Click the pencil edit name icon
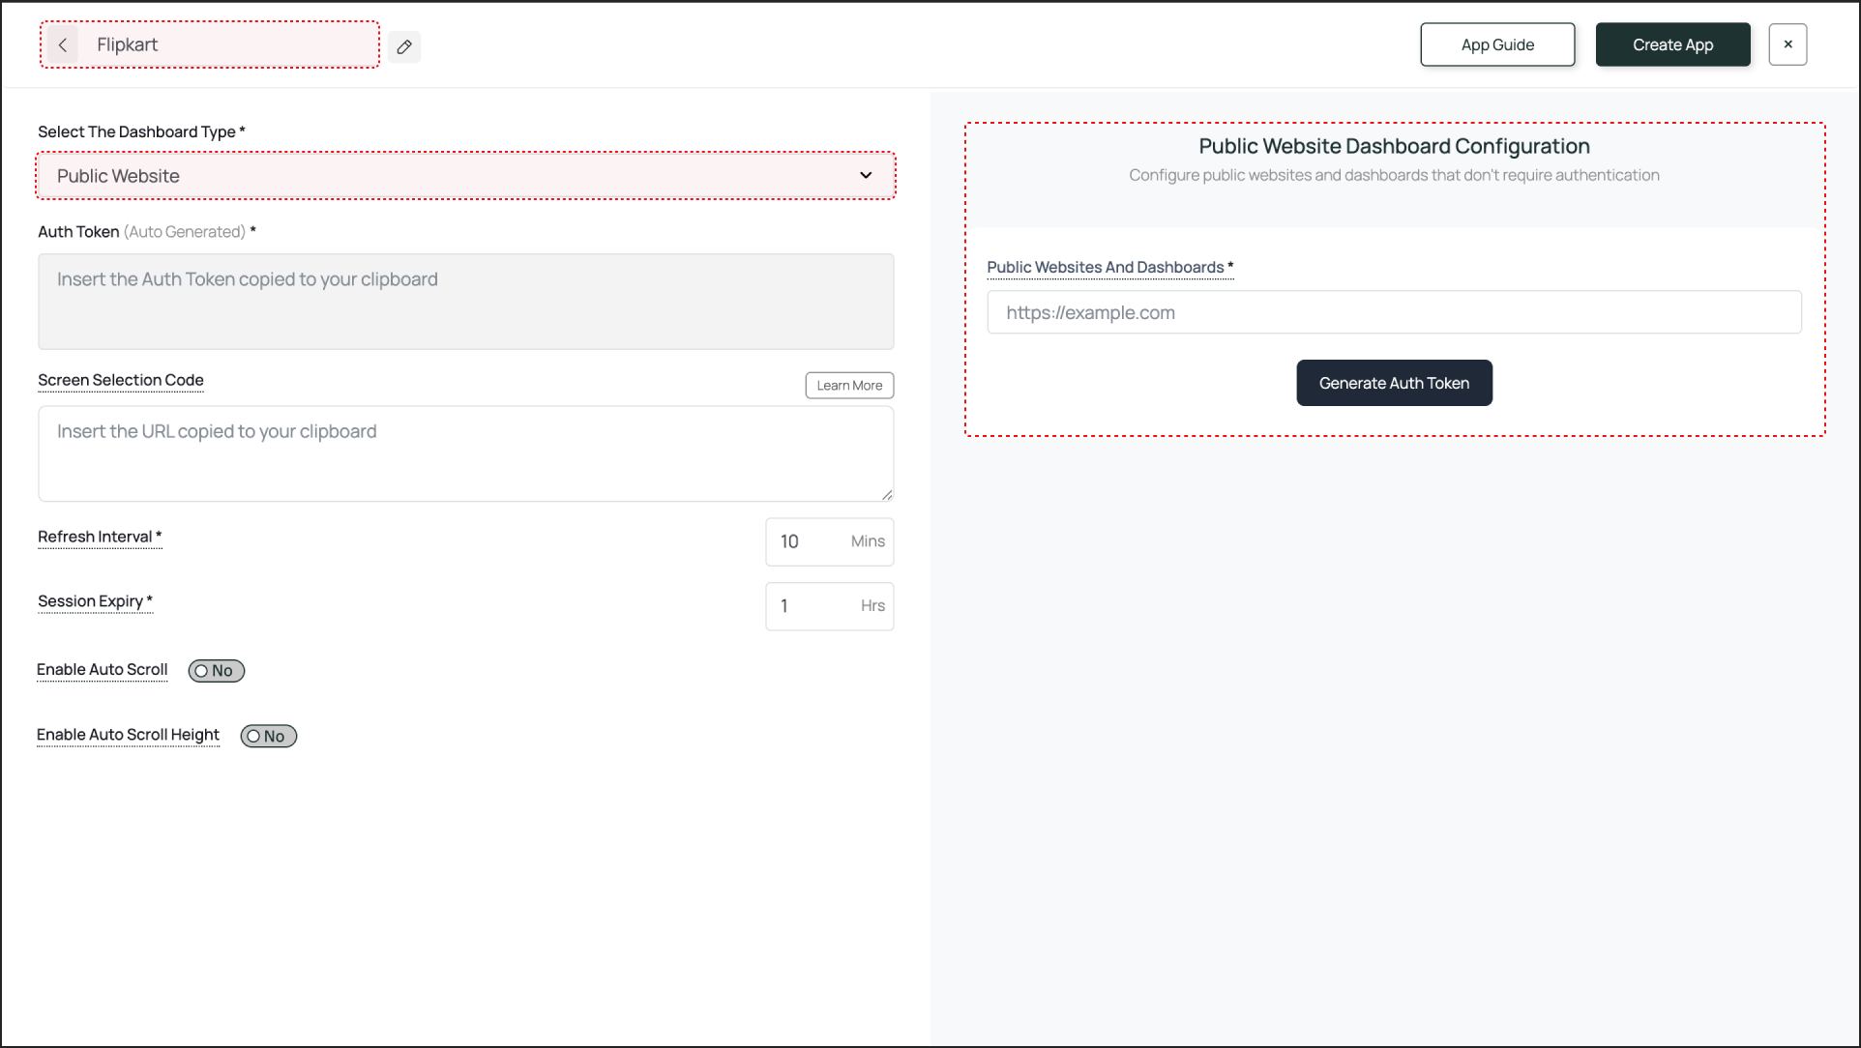This screenshot has width=1861, height=1048. tap(404, 46)
